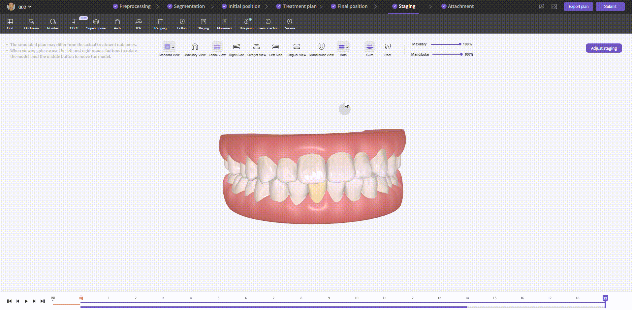
Task: Show the Left Side view
Action: click(276, 50)
